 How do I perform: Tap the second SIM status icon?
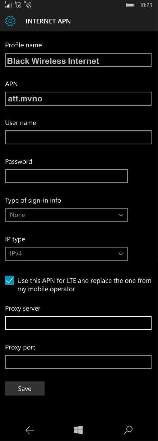pos(18,5)
